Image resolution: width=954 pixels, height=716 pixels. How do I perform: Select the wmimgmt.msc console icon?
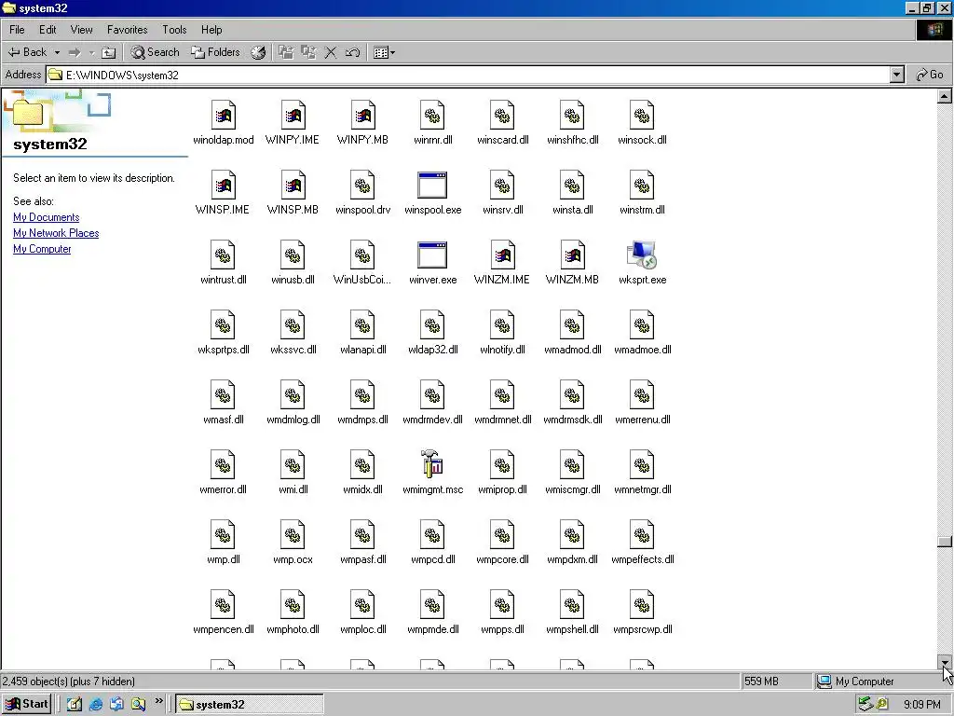pos(432,465)
